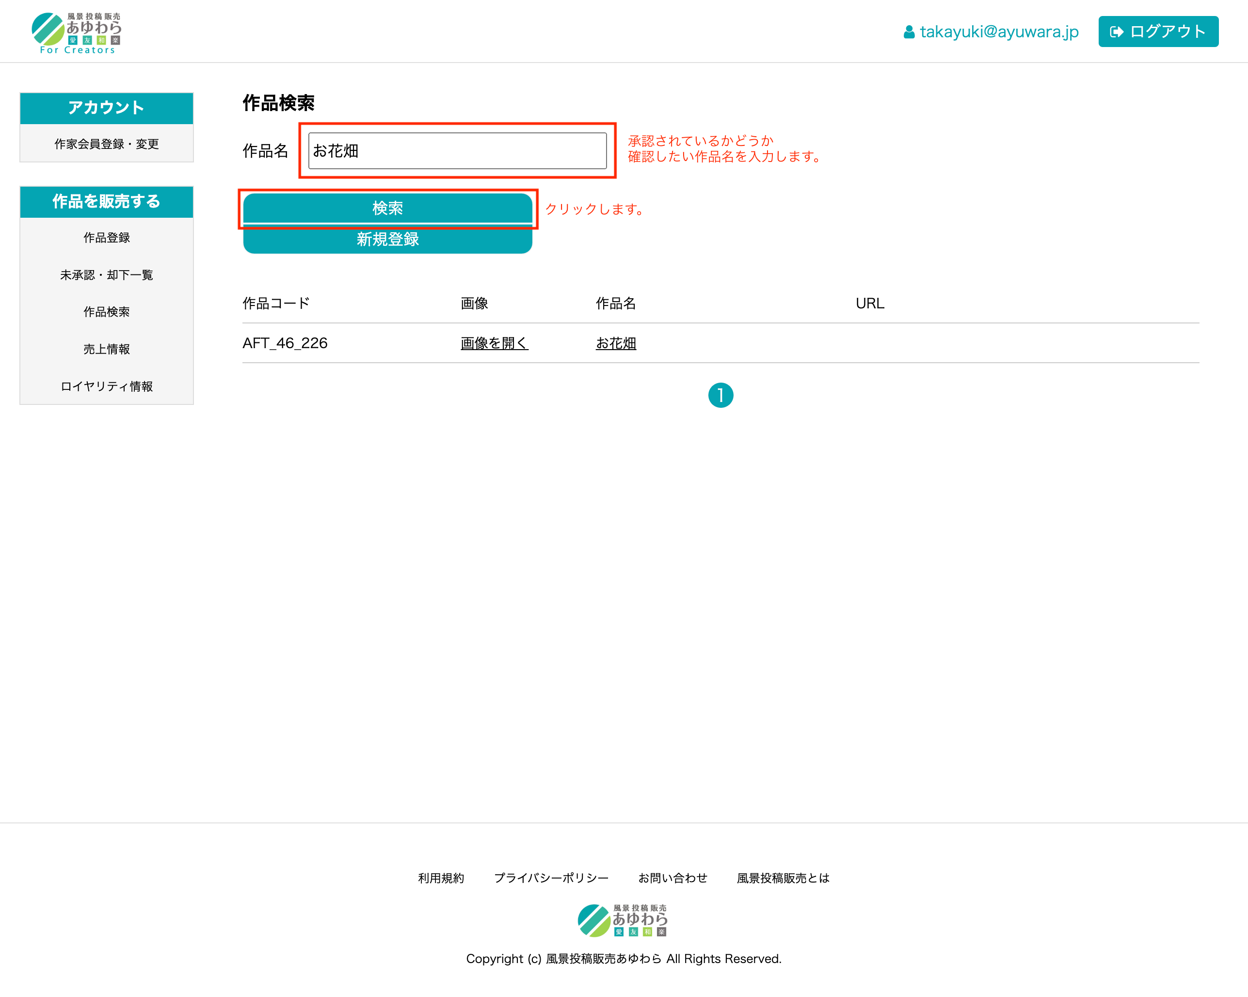This screenshot has width=1248, height=997.
Task: Open 風景投稿販売とは footer link
Action: [x=783, y=878]
